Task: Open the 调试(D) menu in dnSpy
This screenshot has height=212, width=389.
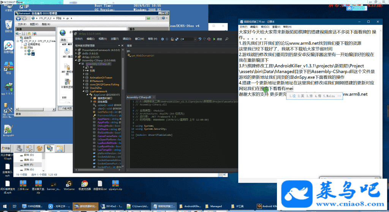Action: (x=126, y=39)
